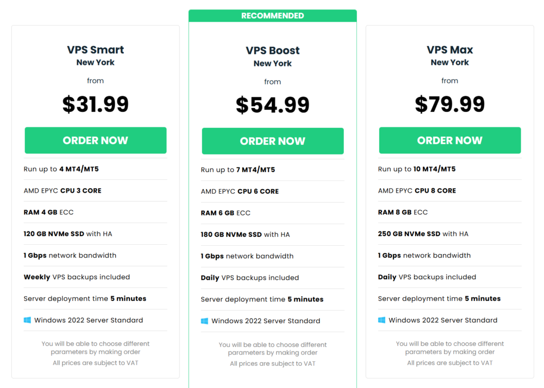Click the $54.99 price

(273, 105)
